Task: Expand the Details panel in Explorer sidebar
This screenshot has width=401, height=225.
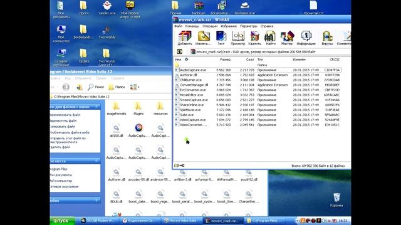Action: (x=96, y=200)
